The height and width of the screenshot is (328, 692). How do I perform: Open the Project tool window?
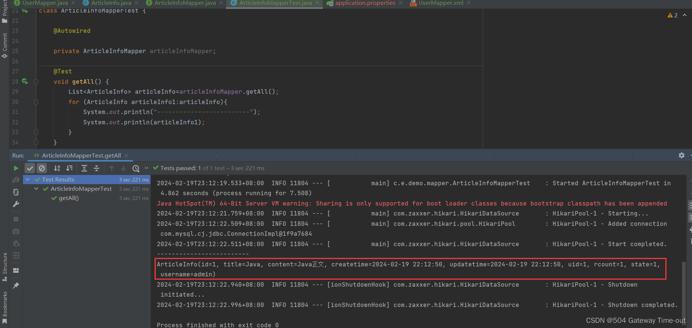[x=4, y=11]
